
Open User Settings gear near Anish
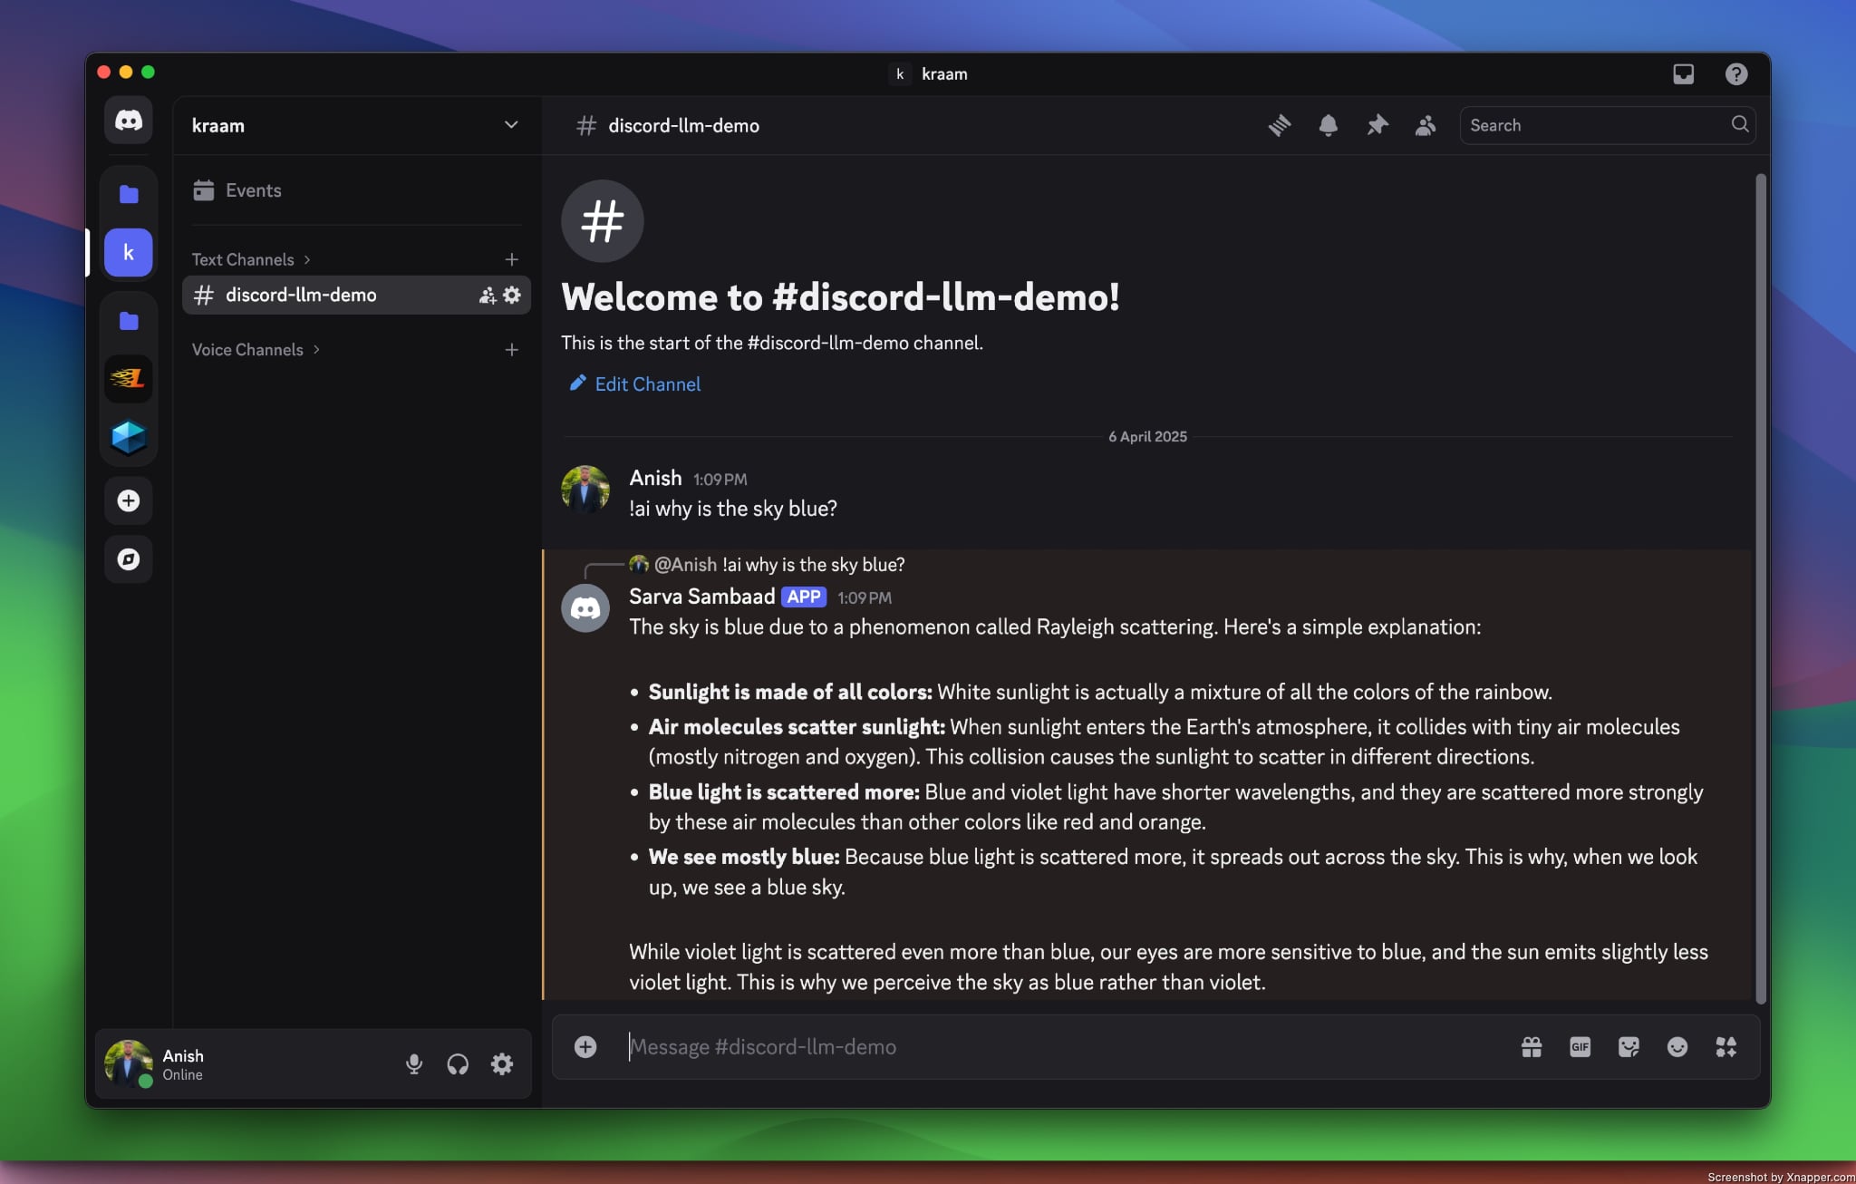(501, 1063)
